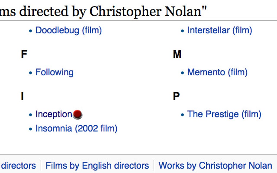Click the page title mentioning Christopher Nolan
This screenshot has width=277, height=173.
point(103,11)
